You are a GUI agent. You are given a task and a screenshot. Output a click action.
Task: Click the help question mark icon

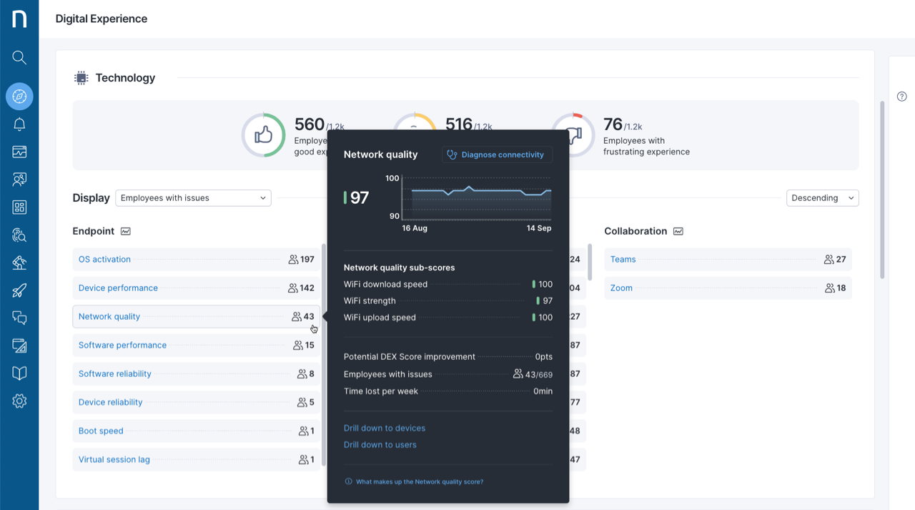901,96
